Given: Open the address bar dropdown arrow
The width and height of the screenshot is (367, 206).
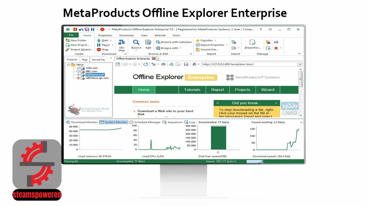Looking at the screenshot, I should click(300, 64).
